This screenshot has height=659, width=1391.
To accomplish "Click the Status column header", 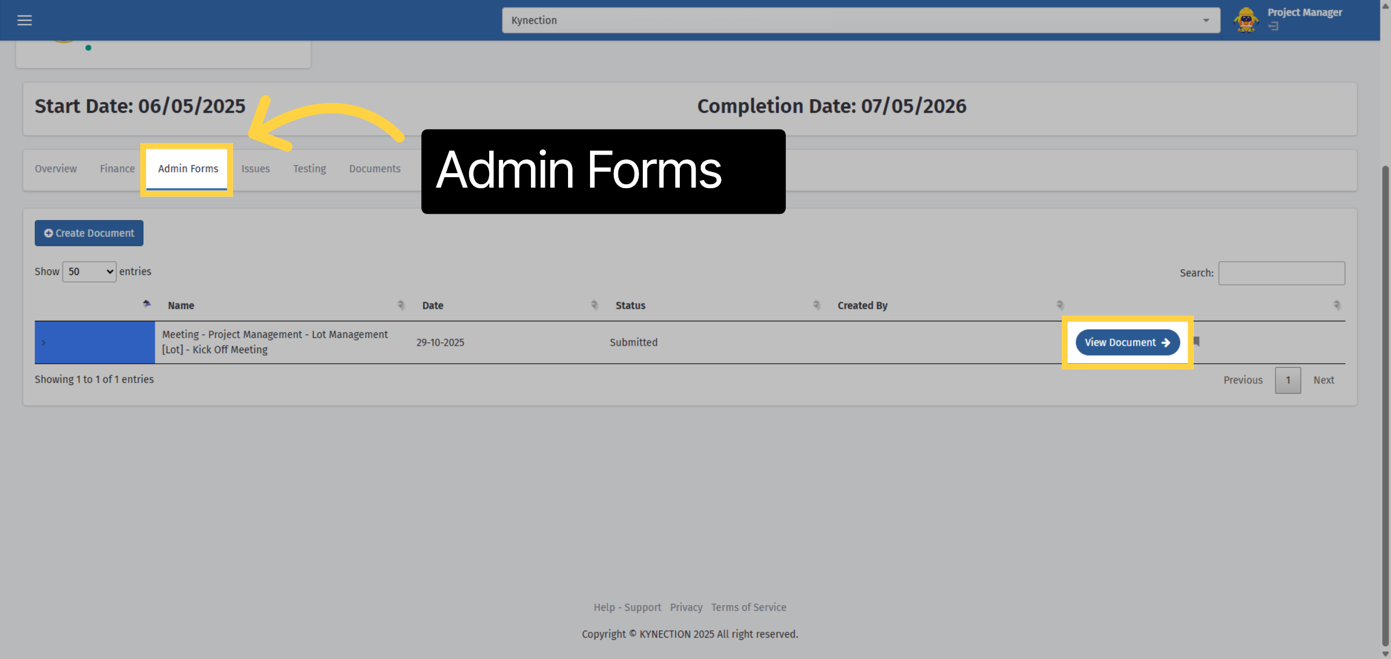I will 630,305.
